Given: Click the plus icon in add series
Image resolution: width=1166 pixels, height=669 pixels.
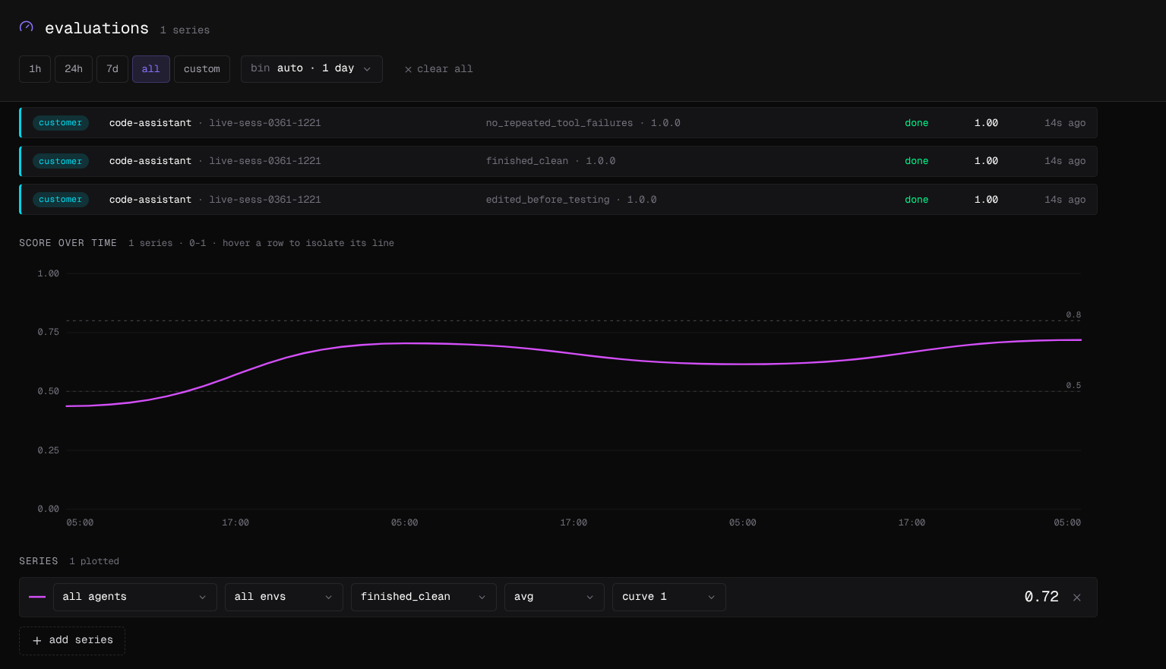Looking at the screenshot, I should click(37, 641).
